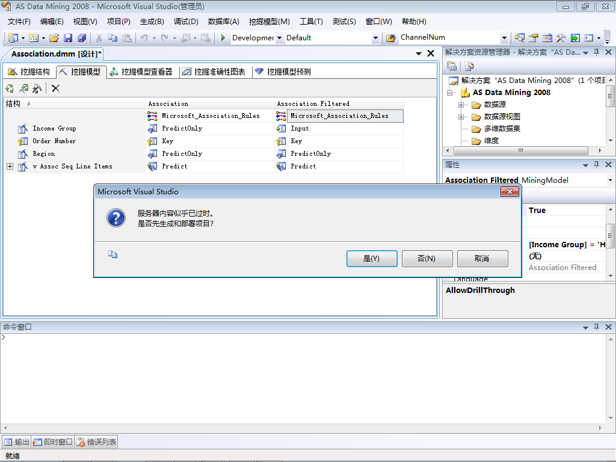
Task: Click the Input cell for Income Group
Action: click(339, 129)
